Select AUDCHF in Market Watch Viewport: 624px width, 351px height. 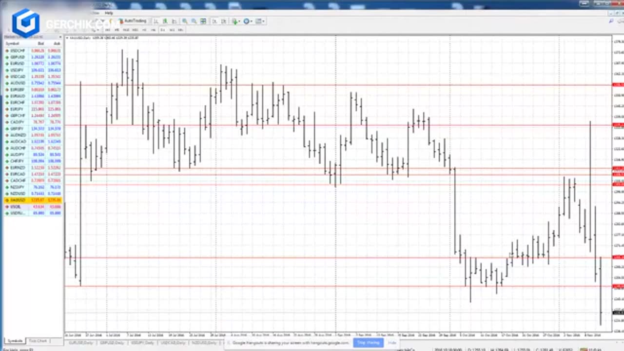pyautogui.click(x=33, y=148)
